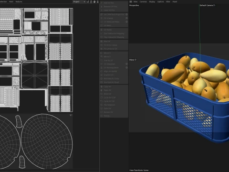Screen dimensions: 229x172
Task: Open the Display menu in viewport
Action: point(152,2)
